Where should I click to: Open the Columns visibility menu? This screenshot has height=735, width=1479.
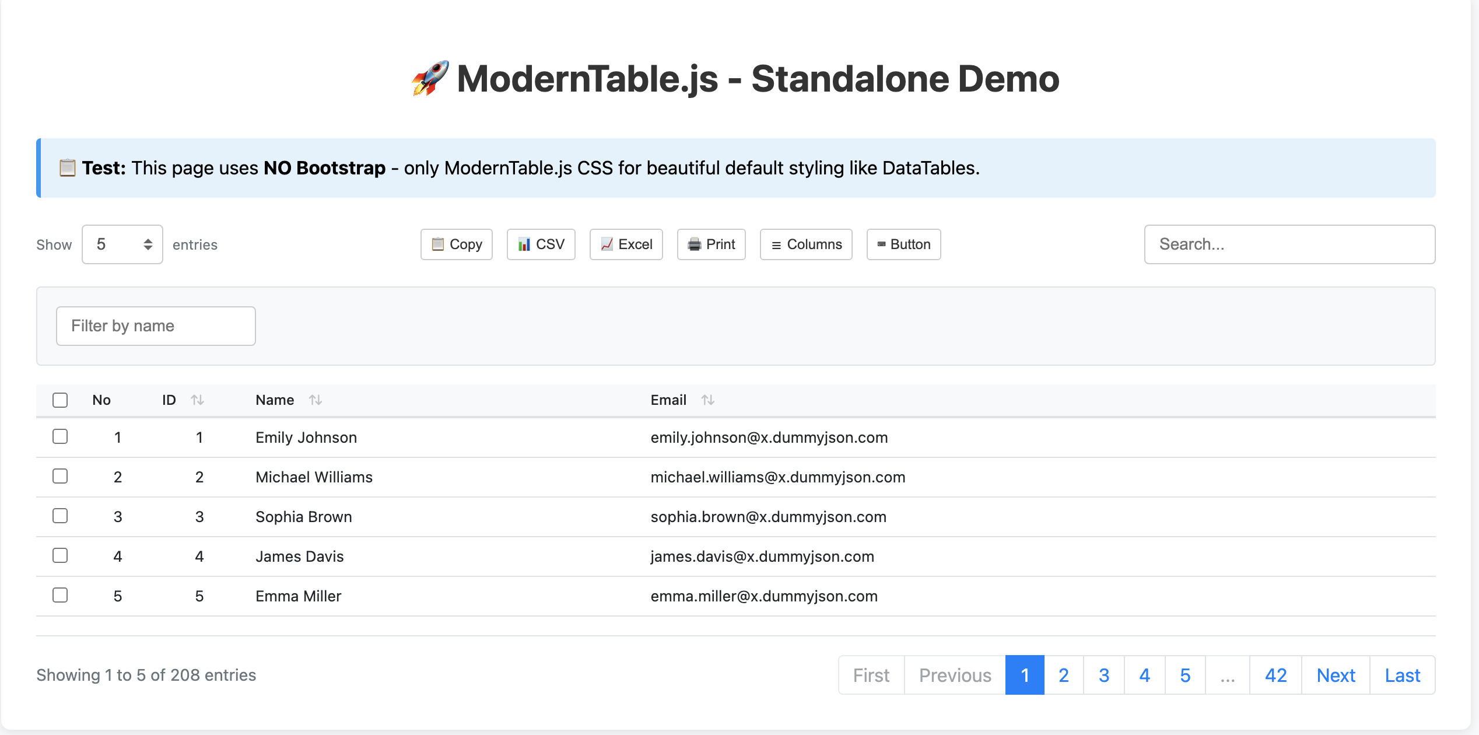coord(805,244)
